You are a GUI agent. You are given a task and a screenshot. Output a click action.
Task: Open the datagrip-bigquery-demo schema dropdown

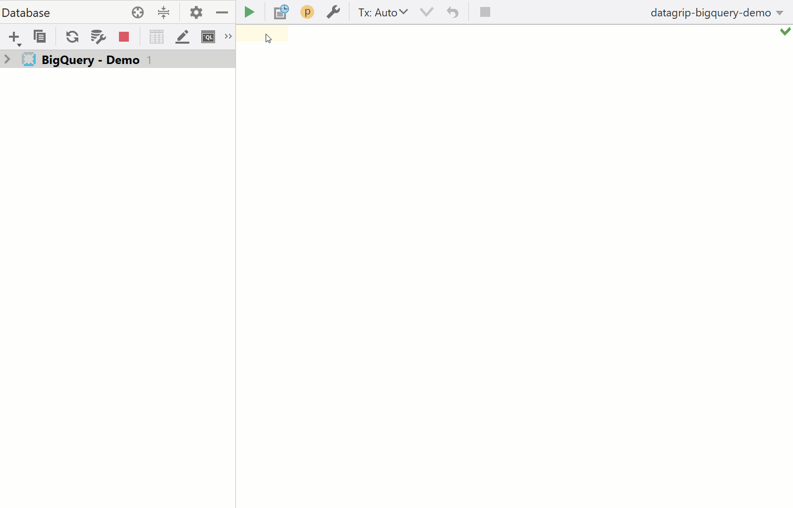[717, 13]
